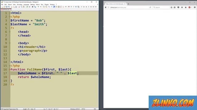Toggle synchronize horizontal scrolling button
197x110 pixels.
[x=46, y=7]
